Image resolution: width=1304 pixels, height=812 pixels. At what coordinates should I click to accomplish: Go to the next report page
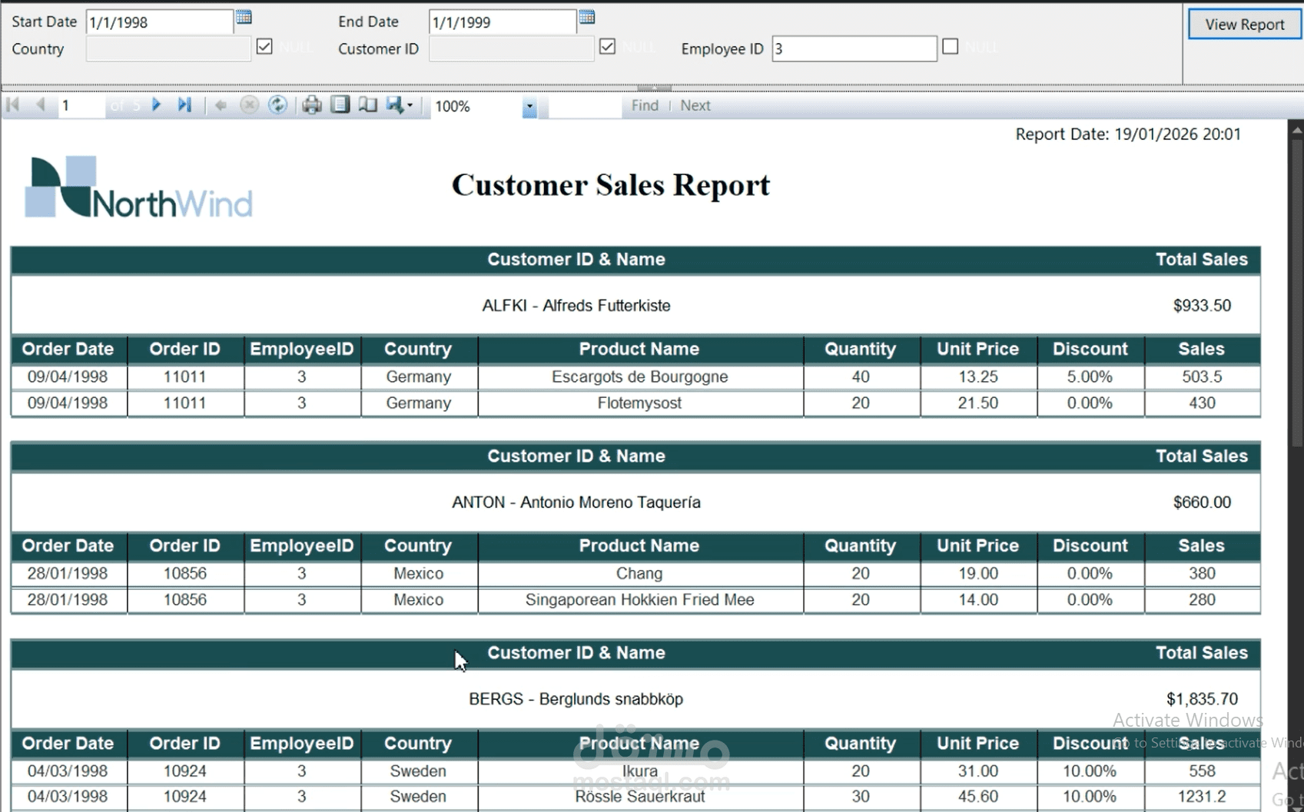pyautogui.click(x=156, y=105)
